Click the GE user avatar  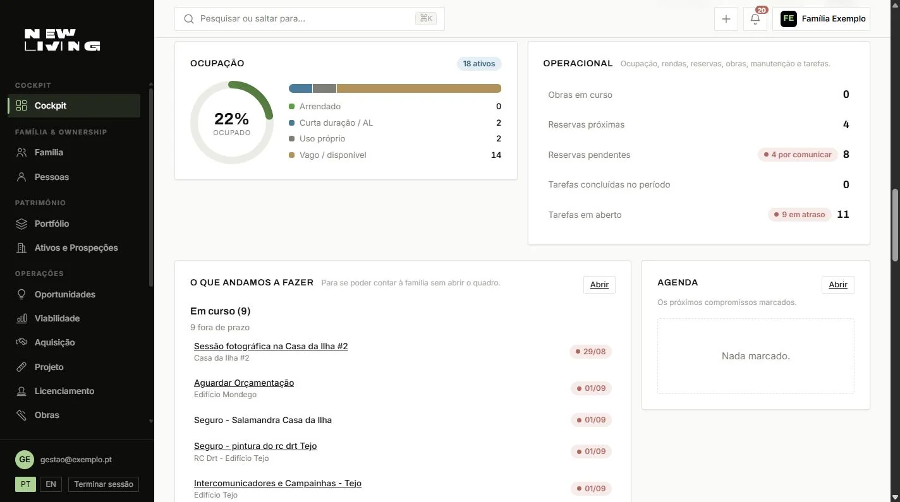[x=25, y=460]
